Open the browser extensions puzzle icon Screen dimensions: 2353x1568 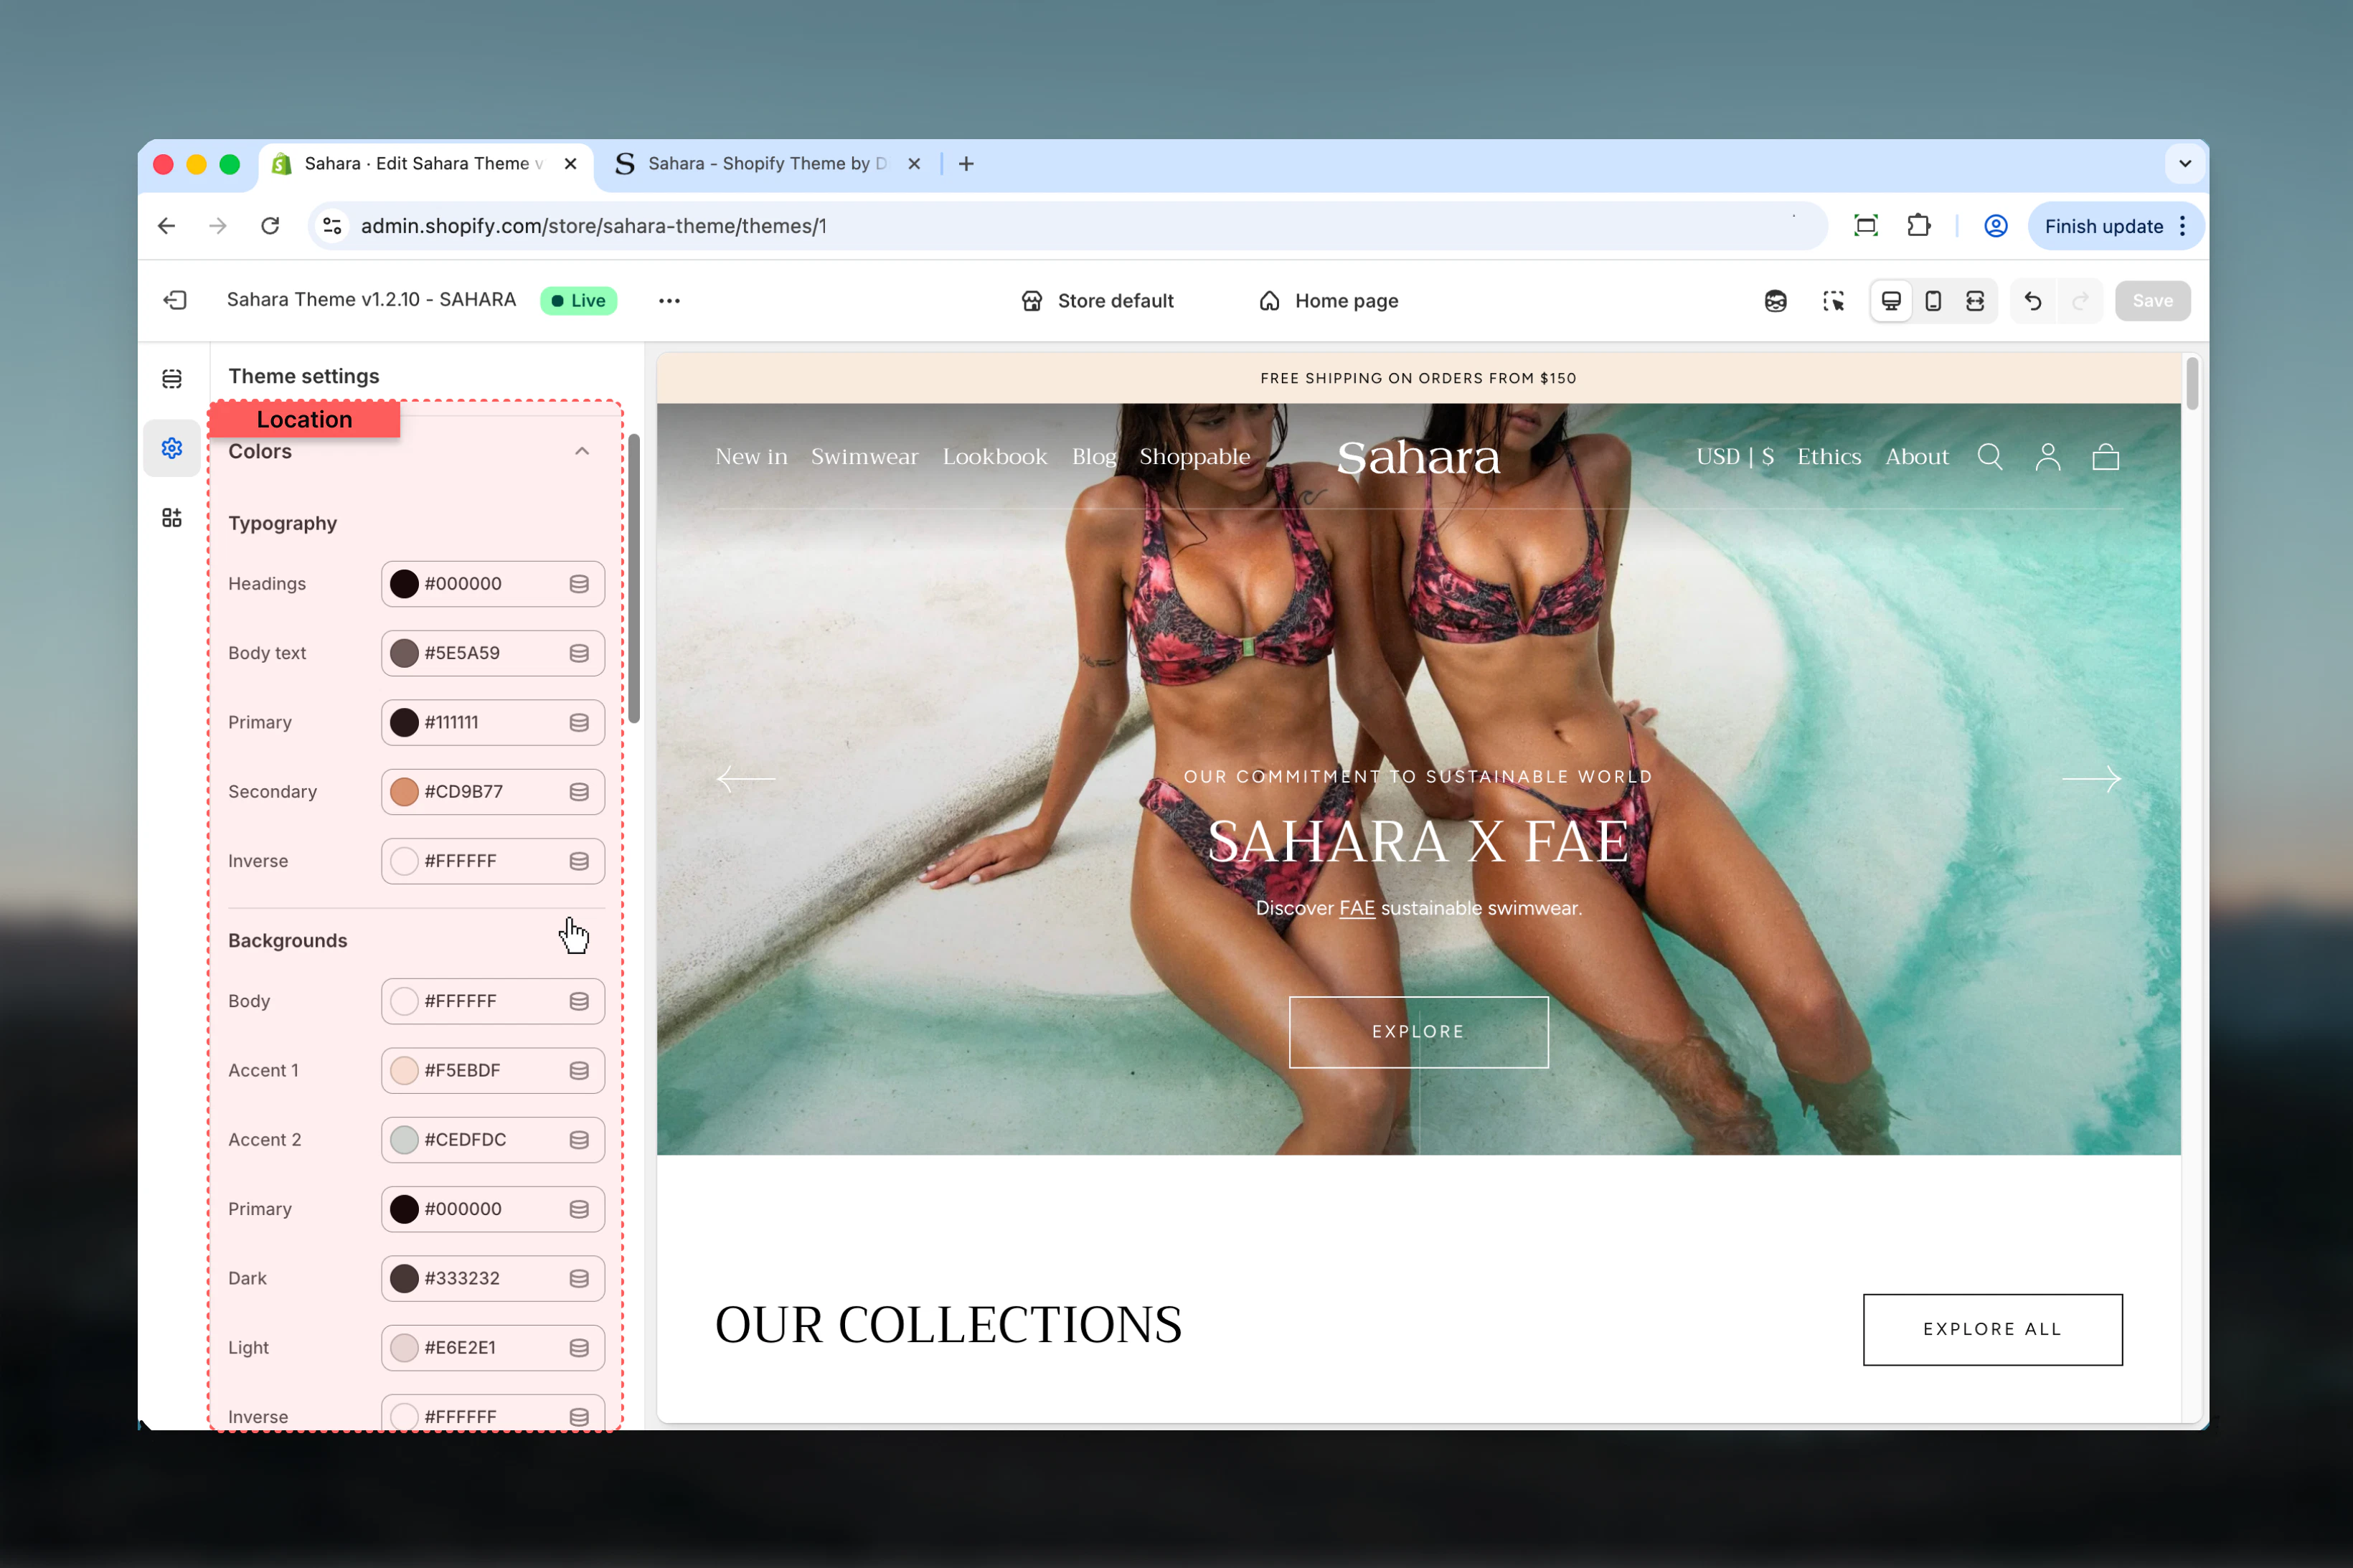1918,226
